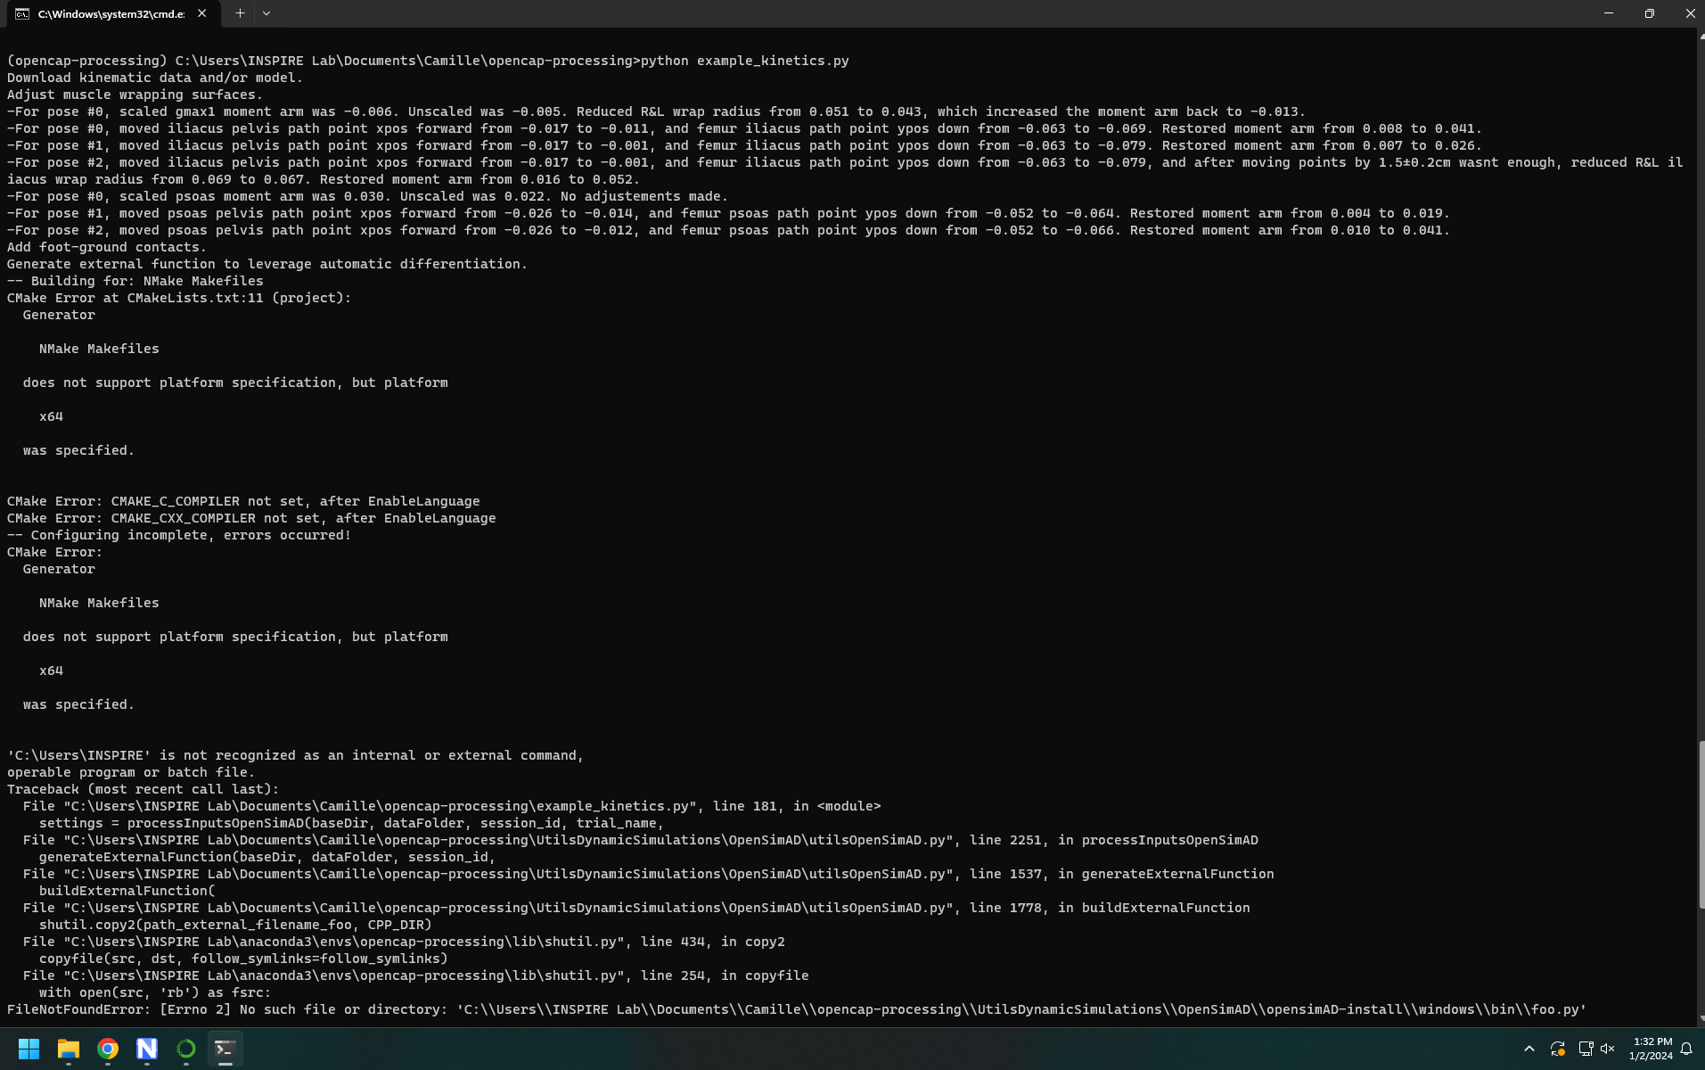This screenshot has width=1705, height=1070.
Task: Click 'CMake Error at CMakeLists.txt:11 (project):' line
Action: point(179,298)
